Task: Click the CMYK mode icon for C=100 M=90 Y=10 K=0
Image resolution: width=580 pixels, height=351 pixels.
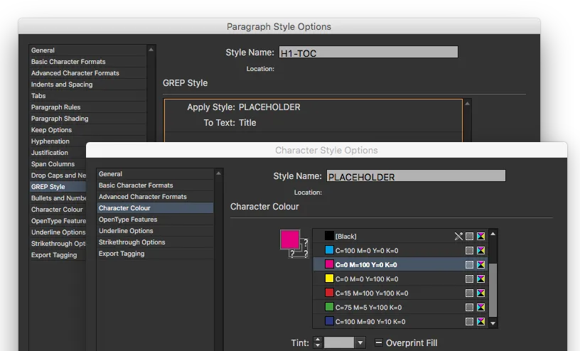Action: (x=481, y=321)
